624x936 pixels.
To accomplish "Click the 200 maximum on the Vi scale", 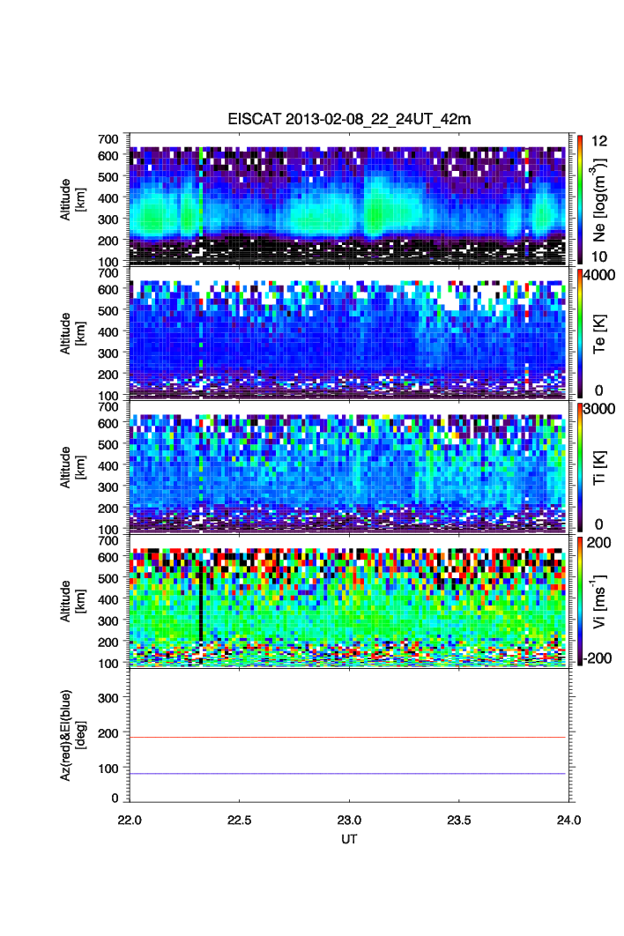I will click(x=599, y=543).
